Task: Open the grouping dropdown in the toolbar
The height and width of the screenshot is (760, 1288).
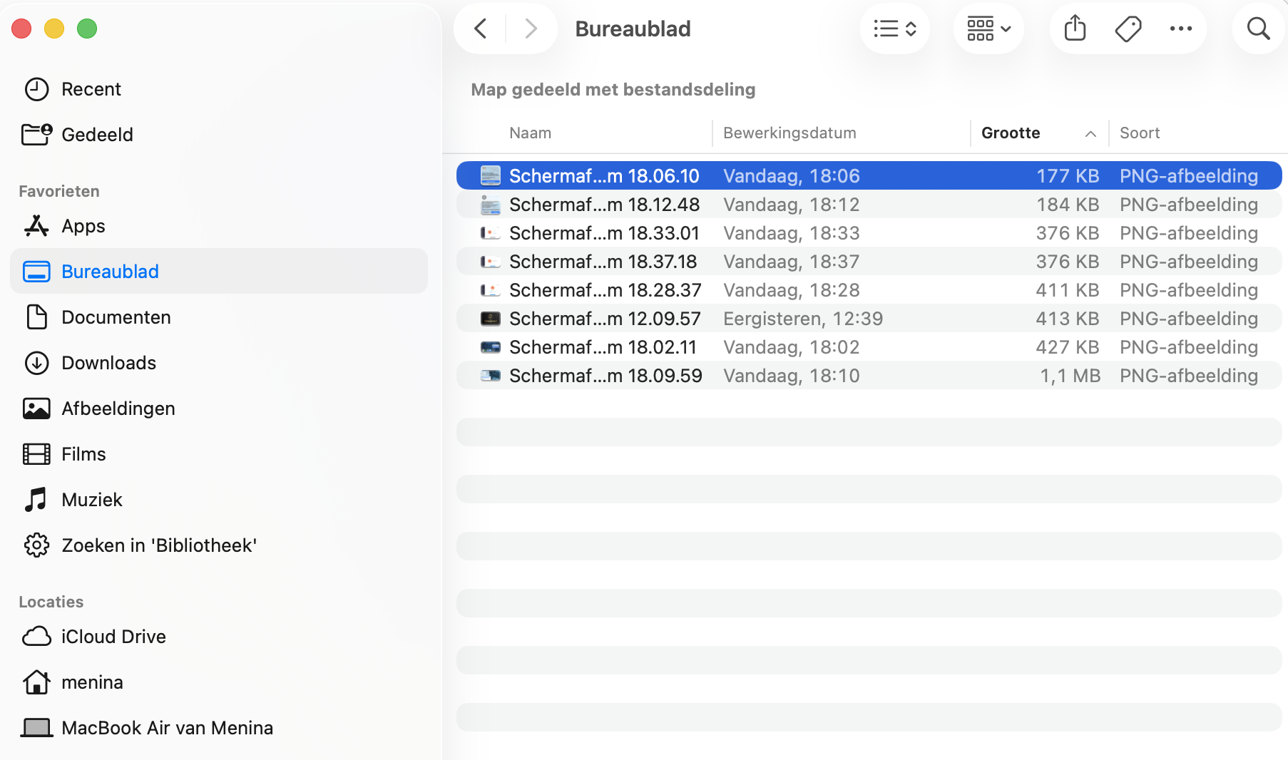Action: tap(988, 29)
